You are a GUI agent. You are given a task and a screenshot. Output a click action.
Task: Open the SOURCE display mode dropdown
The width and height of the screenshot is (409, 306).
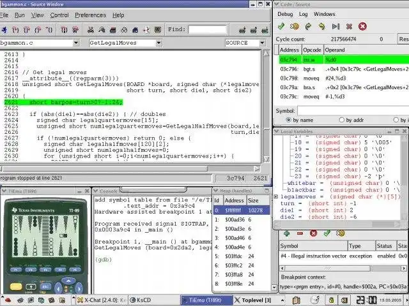pyautogui.click(x=263, y=43)
